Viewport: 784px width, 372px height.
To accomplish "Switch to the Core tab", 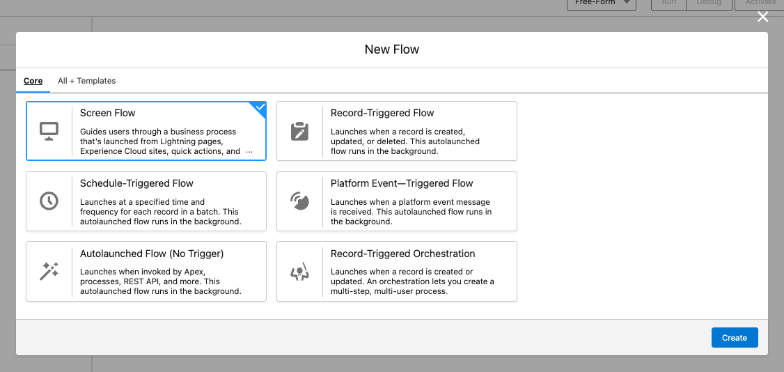I will point(33,81).
